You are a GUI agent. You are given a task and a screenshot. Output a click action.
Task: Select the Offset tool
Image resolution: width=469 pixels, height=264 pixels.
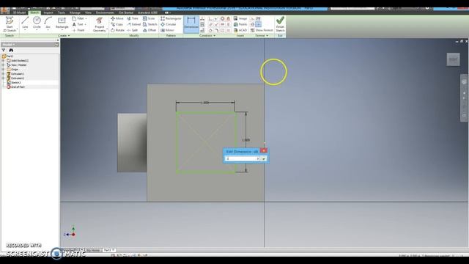149,30
